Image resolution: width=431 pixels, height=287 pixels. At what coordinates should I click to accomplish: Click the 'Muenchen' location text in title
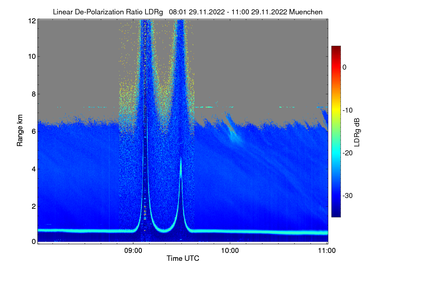[306, 12]
